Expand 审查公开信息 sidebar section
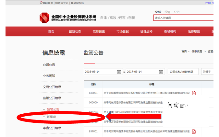The image size is (219, 137). 52,128
